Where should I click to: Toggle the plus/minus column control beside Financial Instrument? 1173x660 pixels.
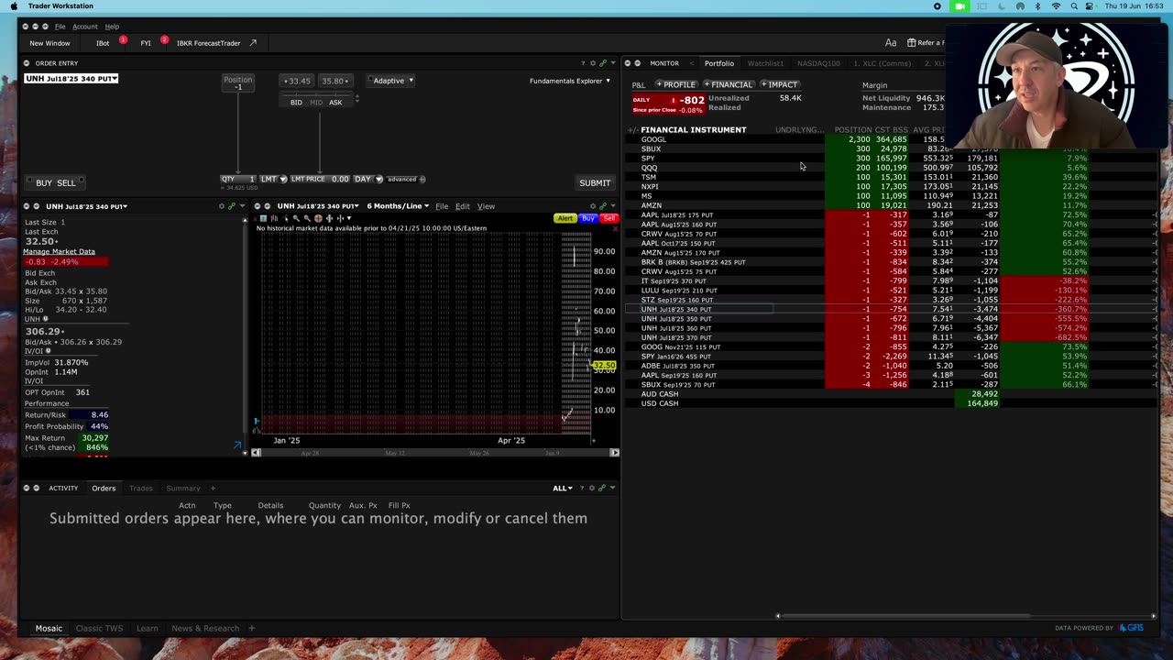coord(632,130)
